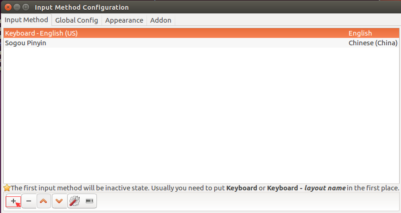Go to the Addon tab
Image resolution: width=401 pixels, height=213 pixels.
[x=160, y=20]
